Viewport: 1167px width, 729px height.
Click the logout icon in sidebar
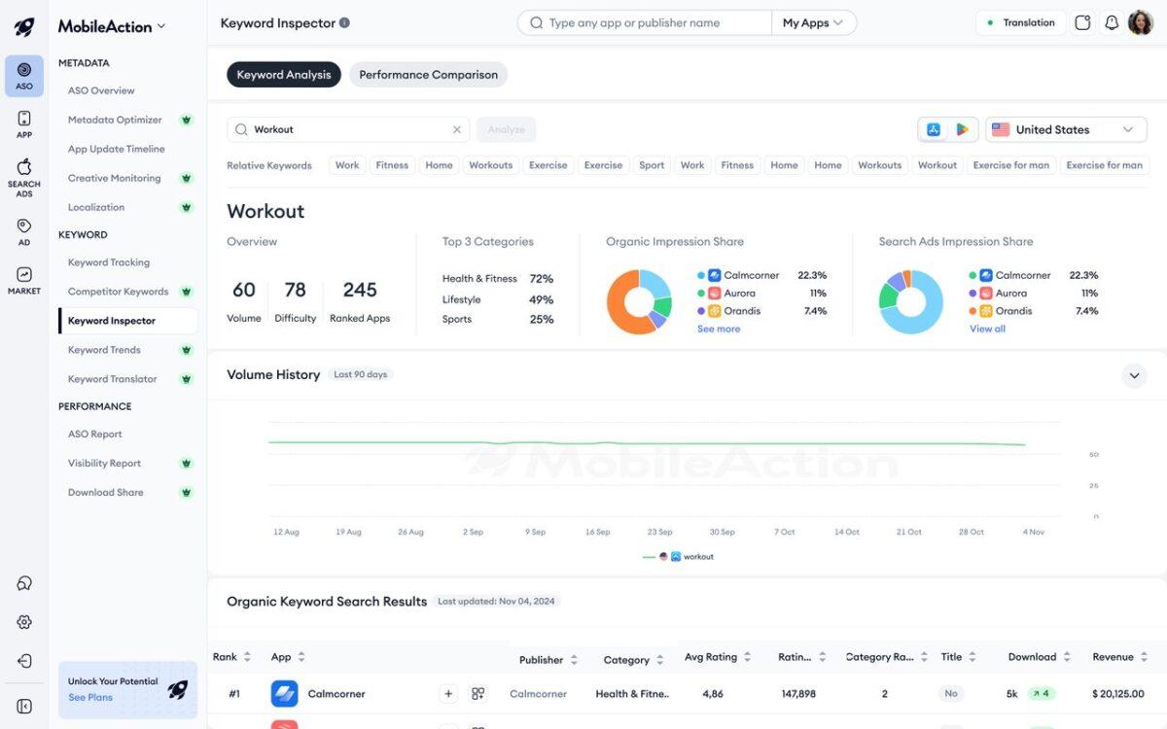(x=24, y=661)
